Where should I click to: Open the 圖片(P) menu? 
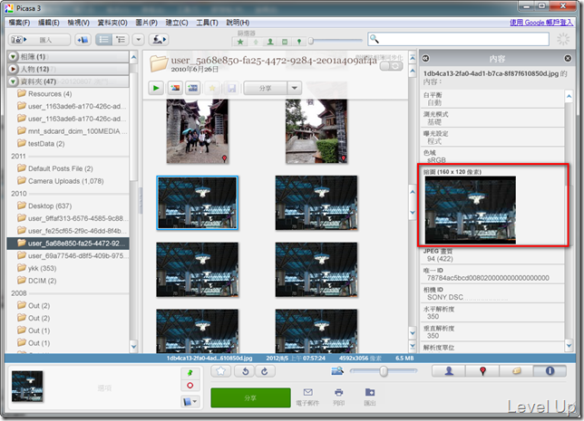146,23
